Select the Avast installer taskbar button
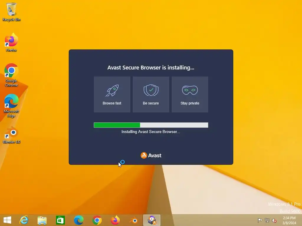The image size is (302, 226). 152,220
